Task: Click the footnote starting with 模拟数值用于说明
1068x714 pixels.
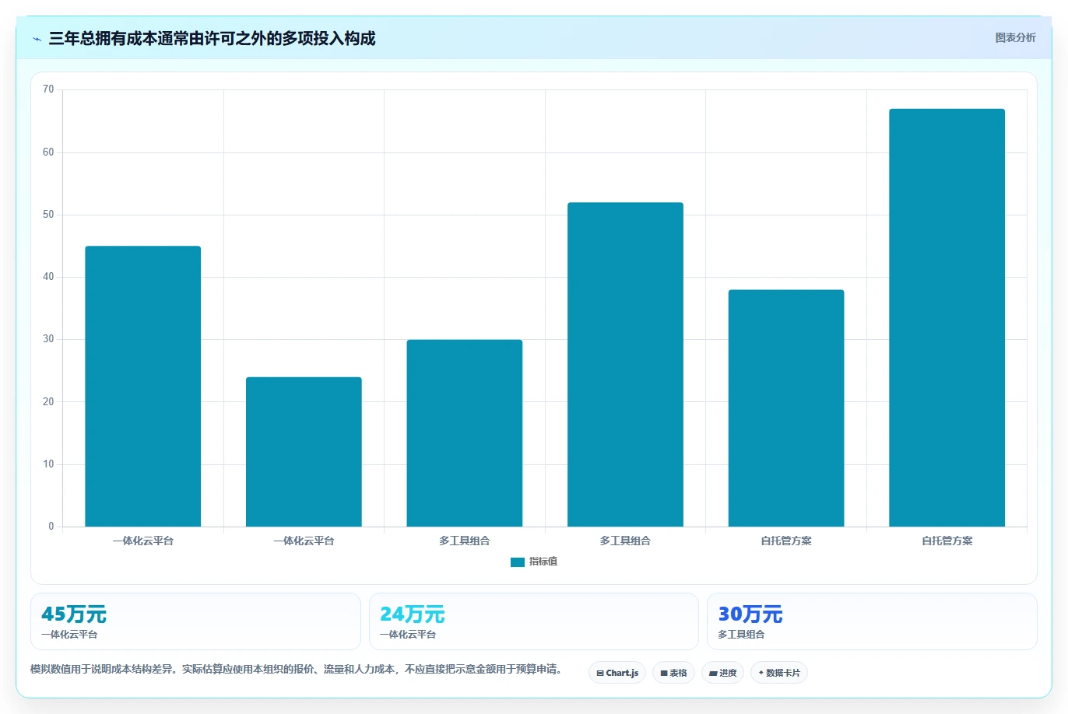Action: pos(296,669)
